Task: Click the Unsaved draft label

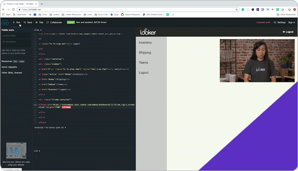Action: 263,22
